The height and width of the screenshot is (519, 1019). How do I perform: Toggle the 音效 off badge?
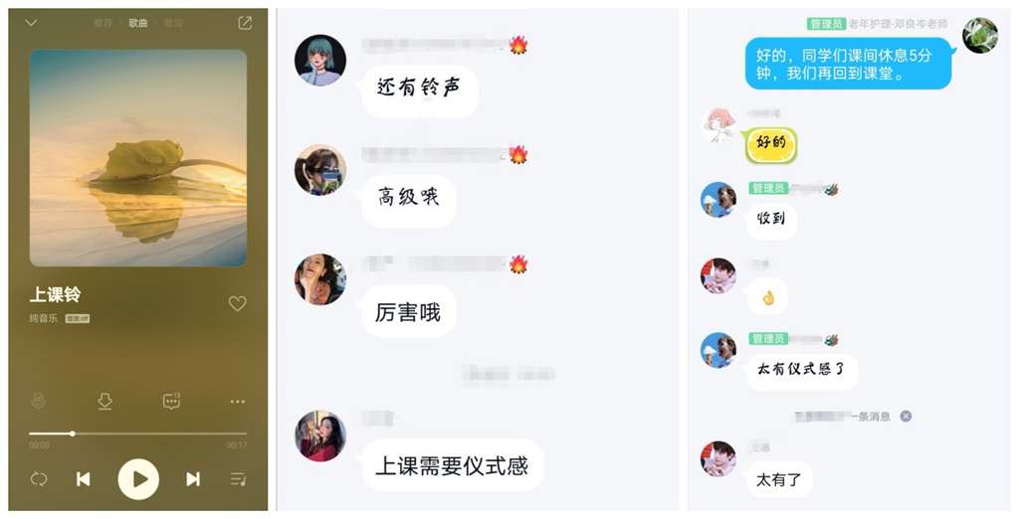(x=78, y=318)
